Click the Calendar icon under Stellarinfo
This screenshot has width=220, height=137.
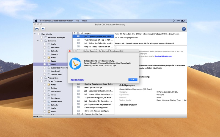[x=49, y=51]
